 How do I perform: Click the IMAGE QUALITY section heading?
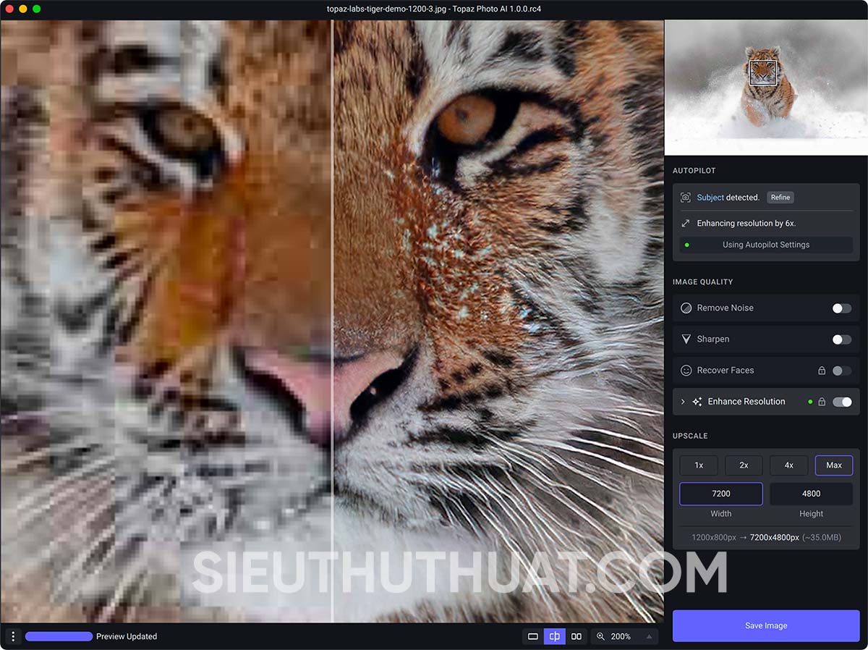703,282
